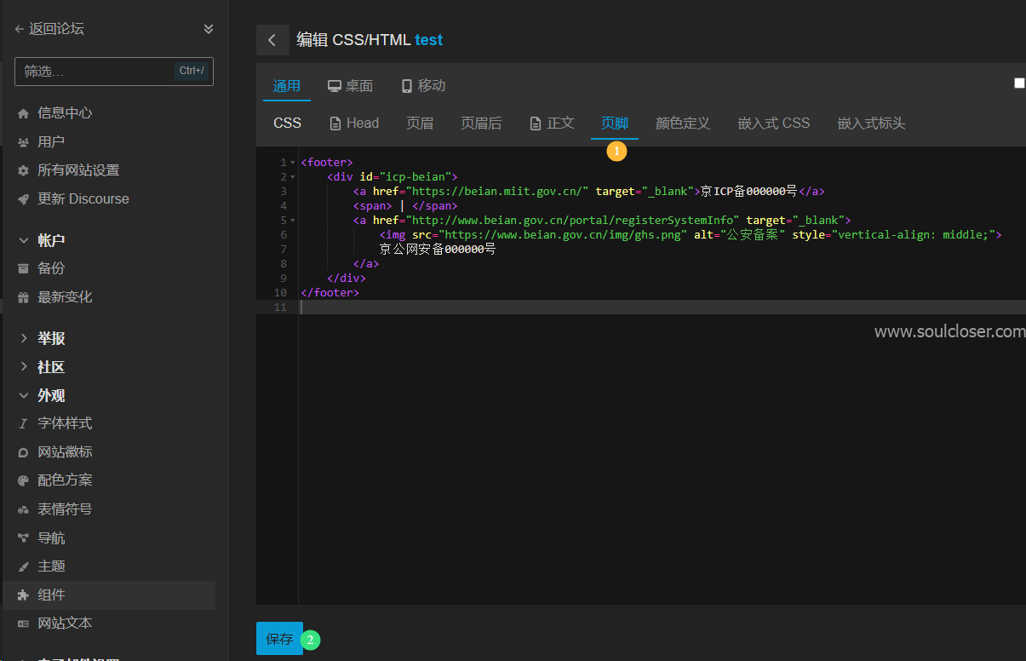Click the 保存 button
Viewport: 1026px width, 661px height.
279,639
